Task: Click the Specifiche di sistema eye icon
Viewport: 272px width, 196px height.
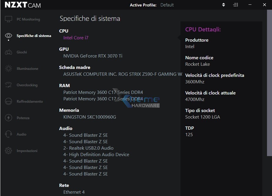Action: 9,36
